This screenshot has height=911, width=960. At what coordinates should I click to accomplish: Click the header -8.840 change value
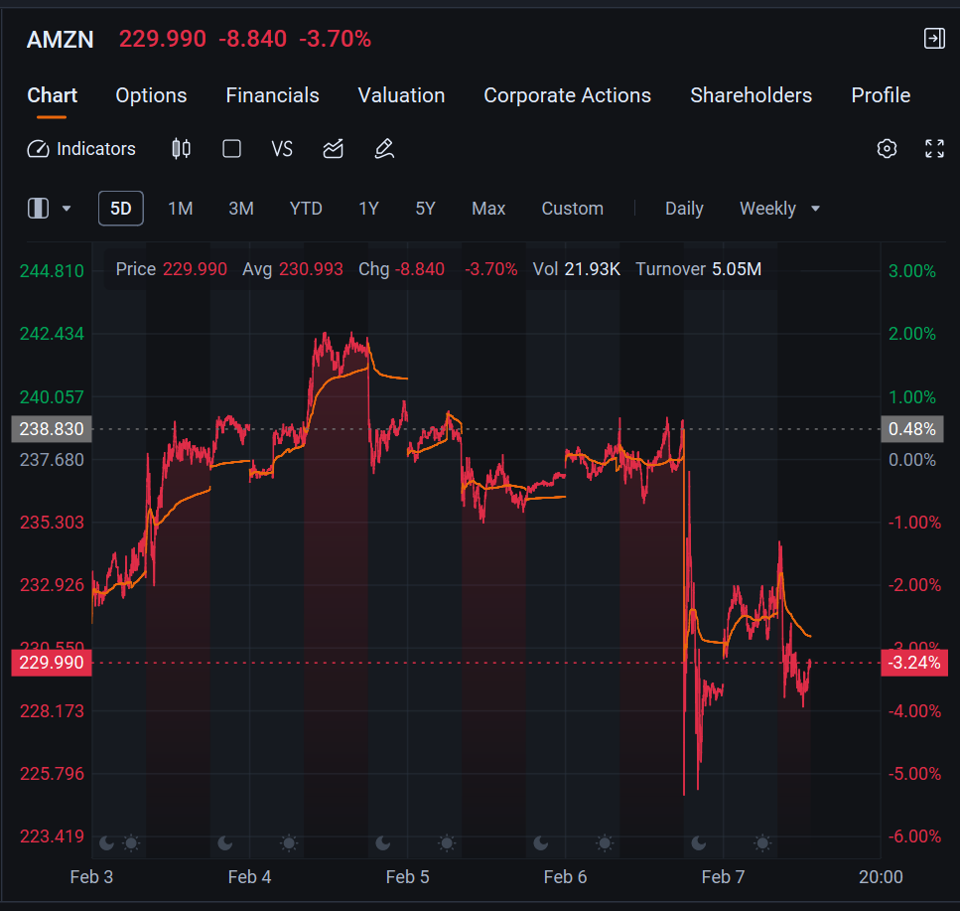(x=253, y=39)
